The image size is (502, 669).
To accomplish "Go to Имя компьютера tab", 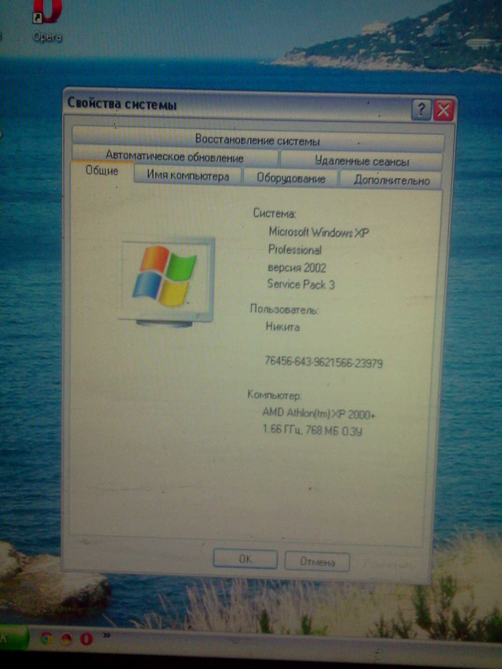I will point(188,176).
